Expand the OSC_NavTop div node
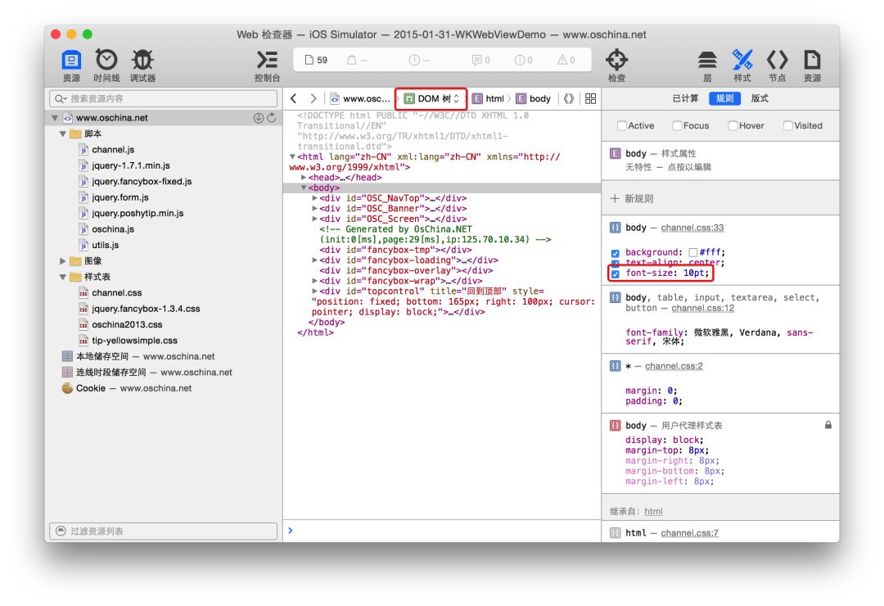This screenshot has height=606, width=884. 314,198
